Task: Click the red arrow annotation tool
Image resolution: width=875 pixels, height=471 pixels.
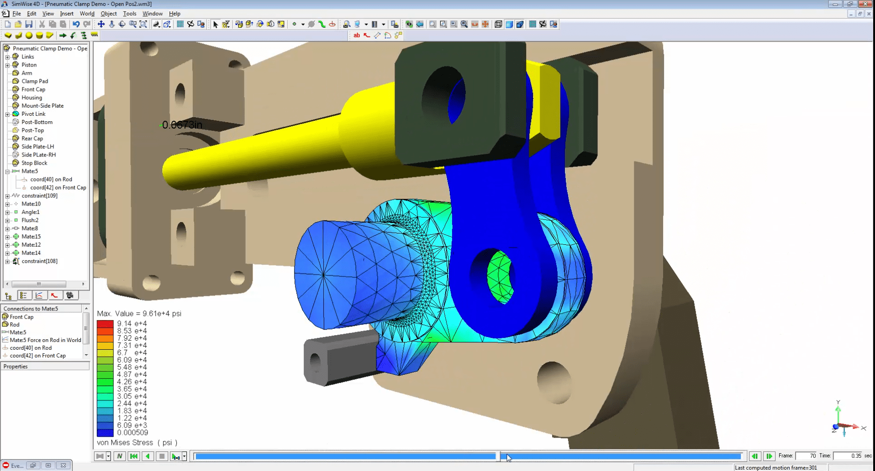Action: [367, 35]
